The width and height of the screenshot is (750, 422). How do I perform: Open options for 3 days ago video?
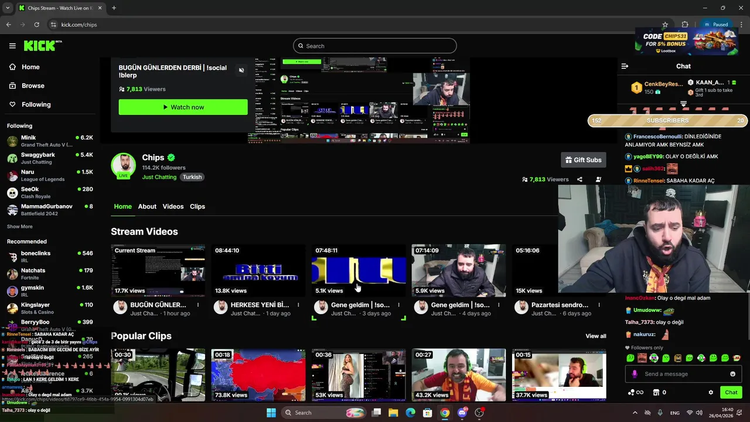[398, 305]
